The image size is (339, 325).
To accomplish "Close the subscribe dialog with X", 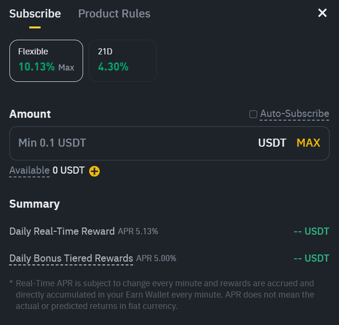I will tap(322, 13).
